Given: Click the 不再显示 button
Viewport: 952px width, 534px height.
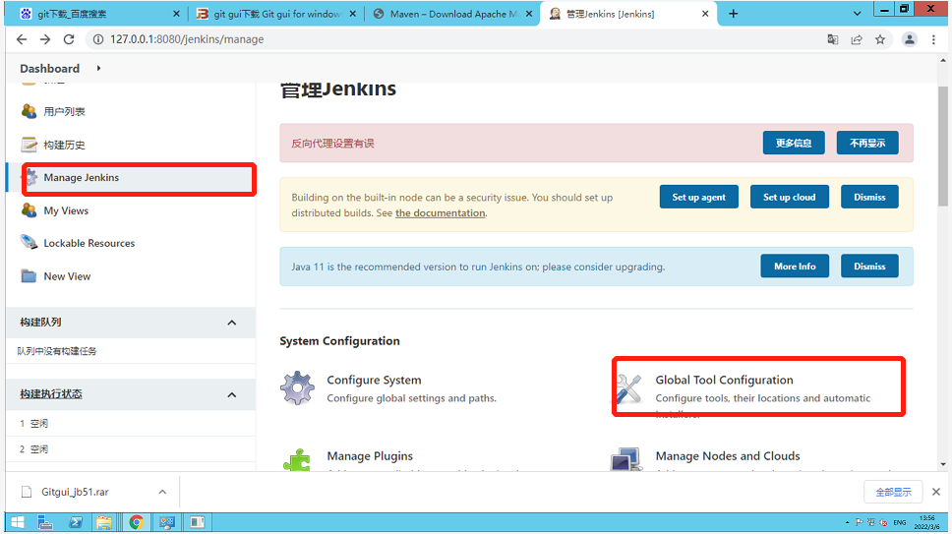Looking at the screenshot, I should click(867, 143).
